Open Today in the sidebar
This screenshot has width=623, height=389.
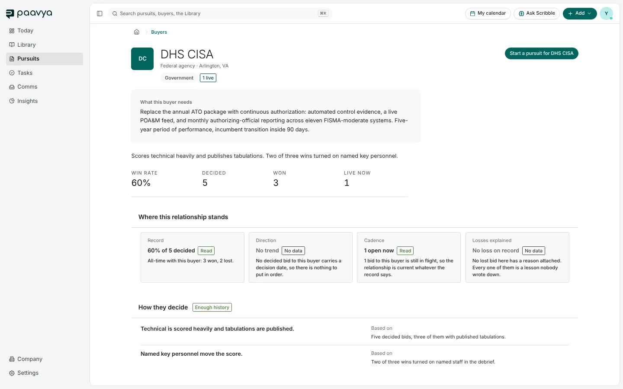[45, 31]
